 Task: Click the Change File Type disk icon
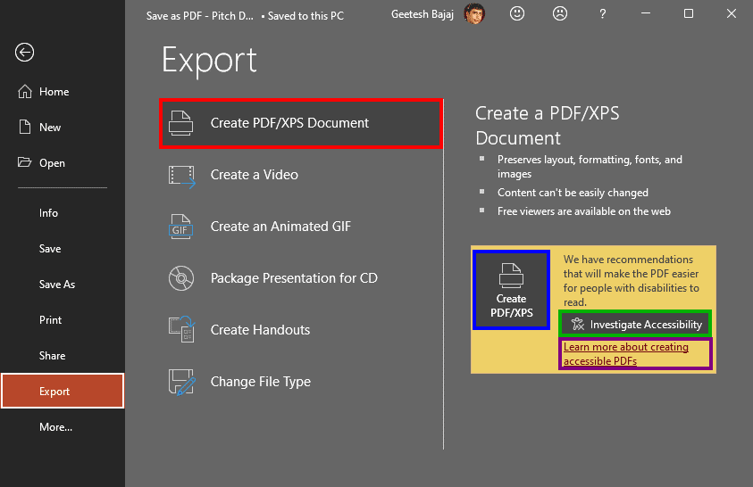tap(181, 382)
